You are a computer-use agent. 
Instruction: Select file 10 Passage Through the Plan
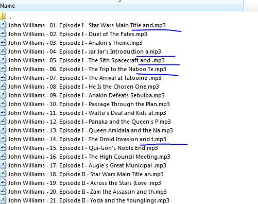89,104
